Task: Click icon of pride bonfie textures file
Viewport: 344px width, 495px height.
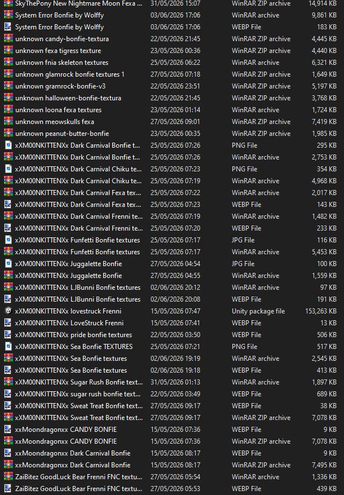Action: click(x=8, y=335)
